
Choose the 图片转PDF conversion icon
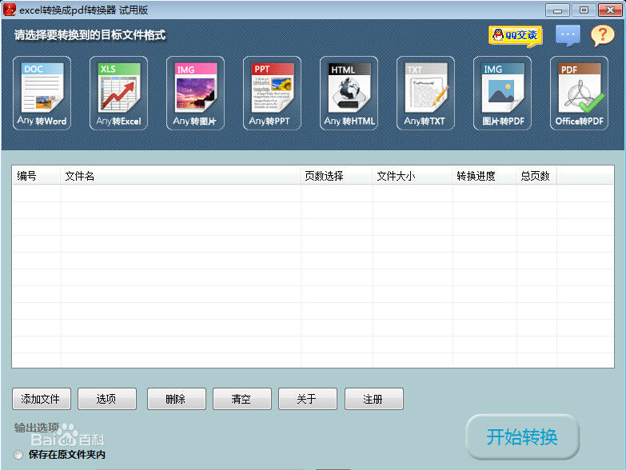click(502, 93)
